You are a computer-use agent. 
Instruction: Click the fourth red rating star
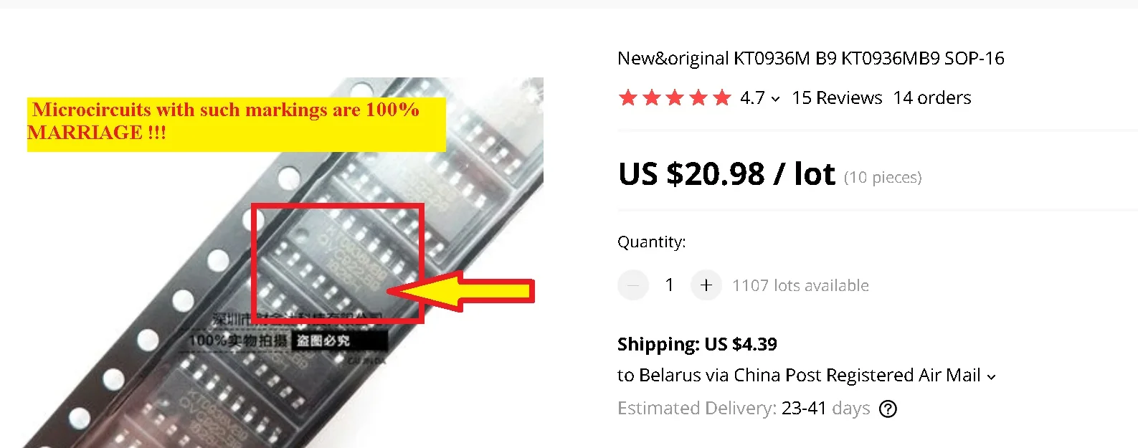click(x=698, y=97)
